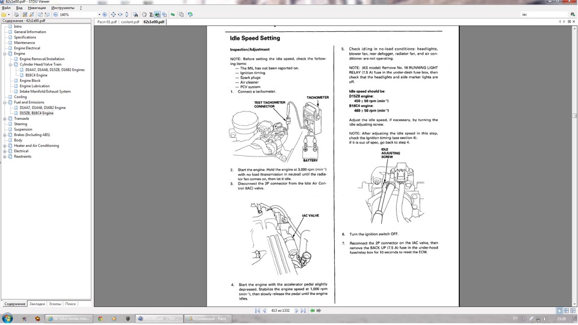Image resolution: width=578 pixels, height=325 pixels.
Task: Click the zoom in plus icon
Action: [105, 14]
